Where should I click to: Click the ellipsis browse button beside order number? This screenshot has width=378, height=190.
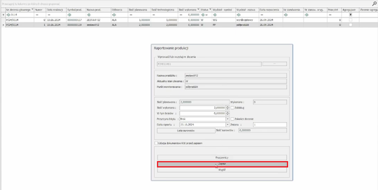274,64
